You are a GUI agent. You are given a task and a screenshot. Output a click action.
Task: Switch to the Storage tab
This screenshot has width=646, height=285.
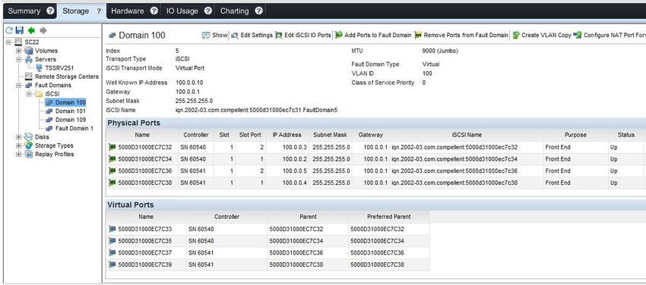[x=75, y=11]
